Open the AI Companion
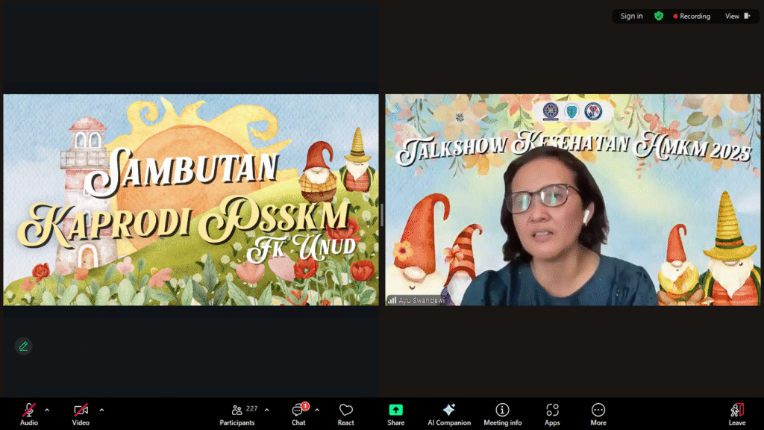Viewport: 764px width, 430px height. click(x=449, y=414)
